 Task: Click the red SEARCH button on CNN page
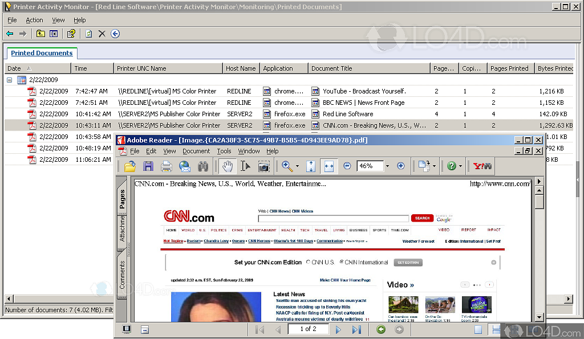[422, 218]
